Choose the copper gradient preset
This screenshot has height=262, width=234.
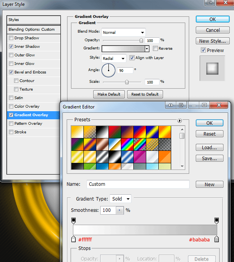(102, 144)
